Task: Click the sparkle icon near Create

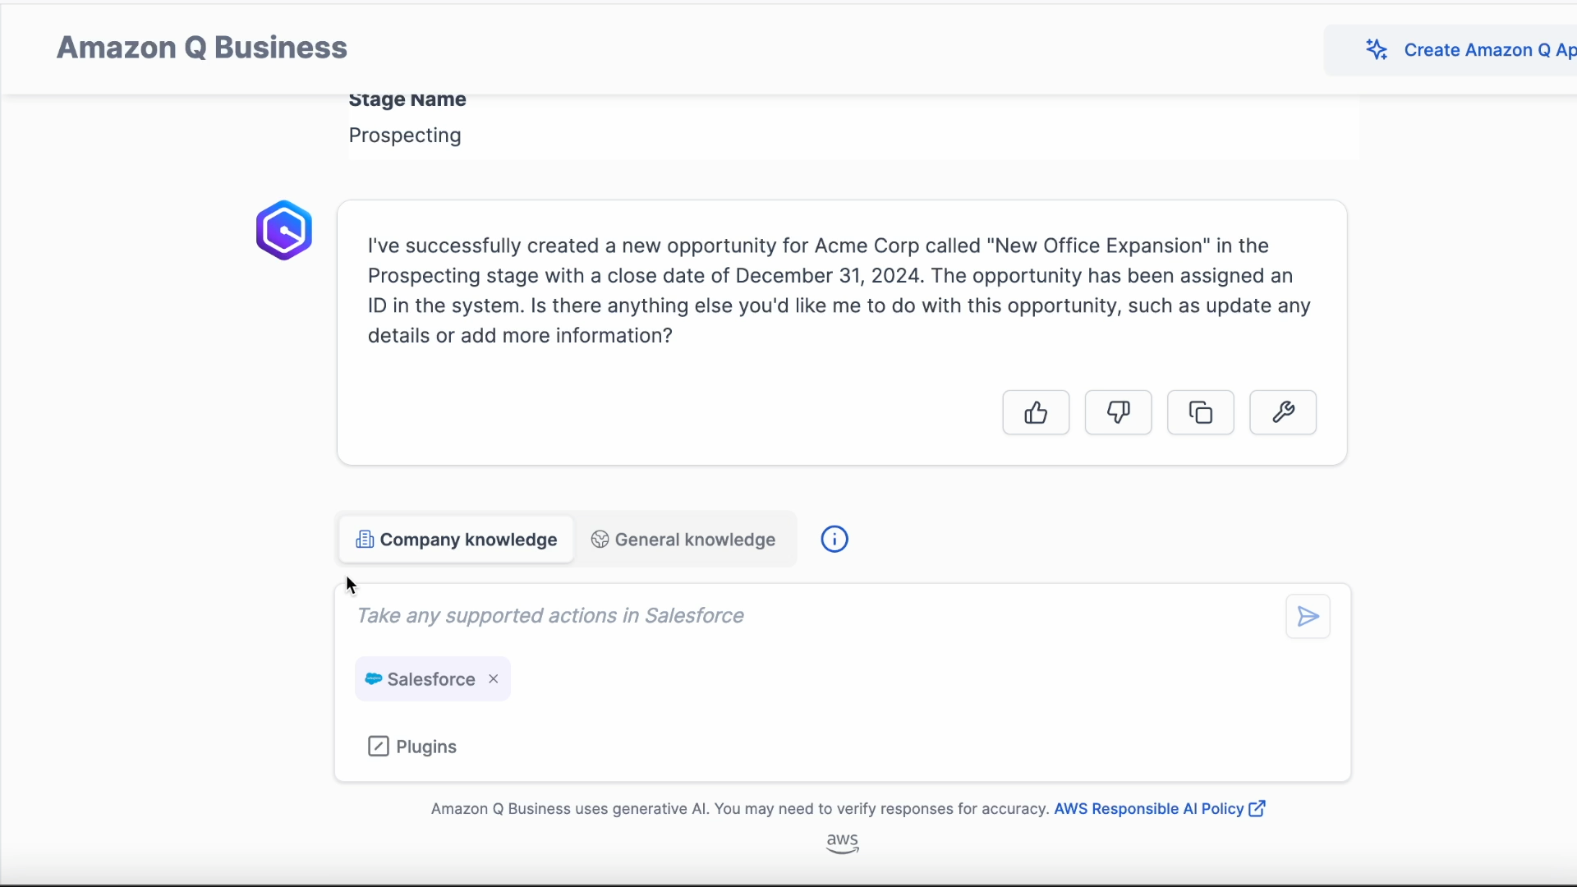Action: tap(1377, 50)
